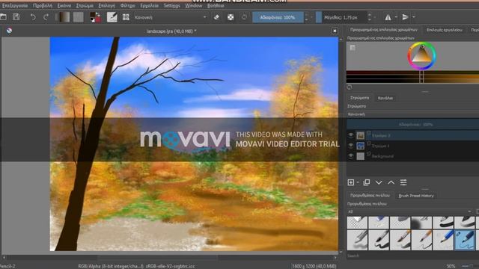
Task: Click the zoom slider in the status bar
Action: point(468,266)
